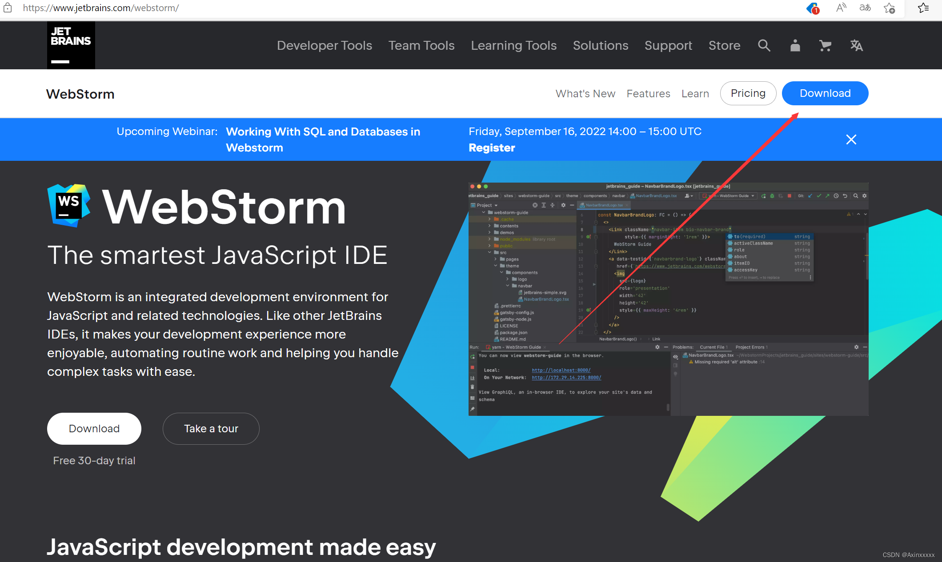Add page to favorites star icon
This screenshot has height=562, width=942.
coord(889,8)
